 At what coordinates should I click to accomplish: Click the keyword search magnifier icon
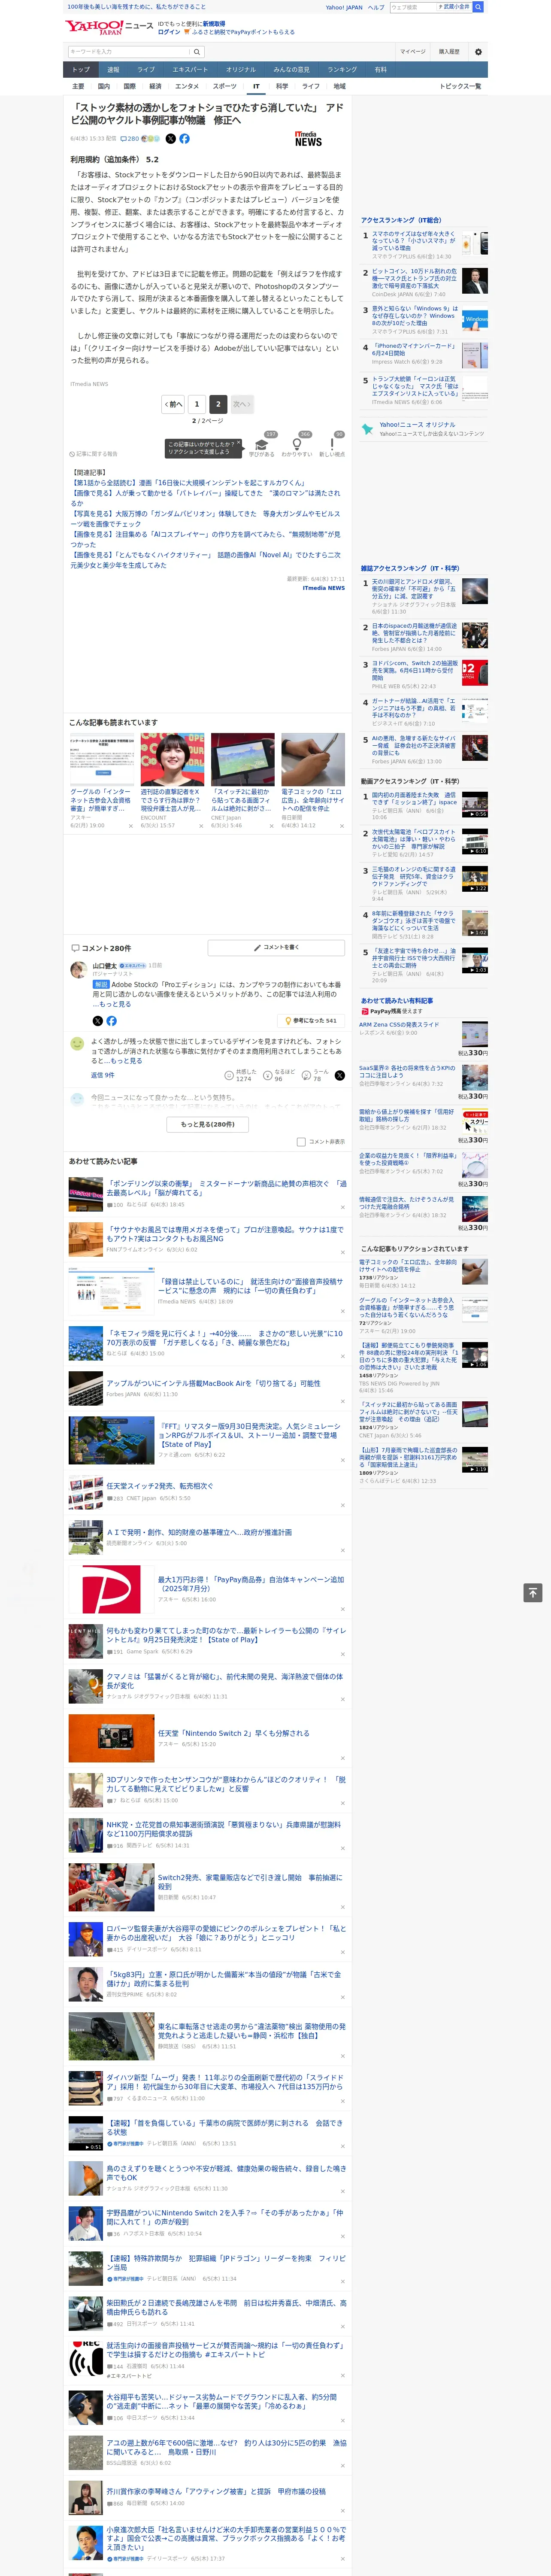tap(197, 52)
